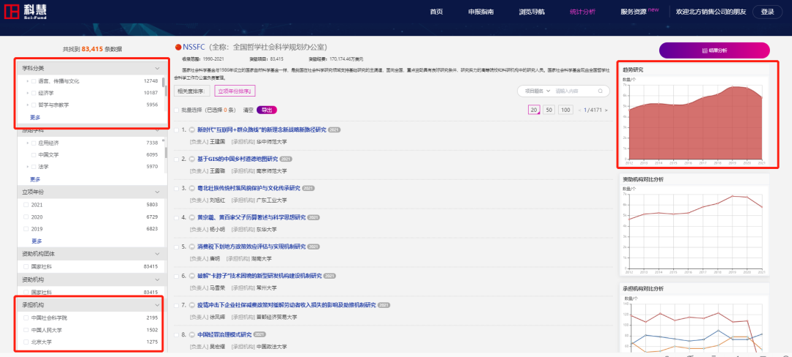Click the round icon beside result 1

point(192,130)
